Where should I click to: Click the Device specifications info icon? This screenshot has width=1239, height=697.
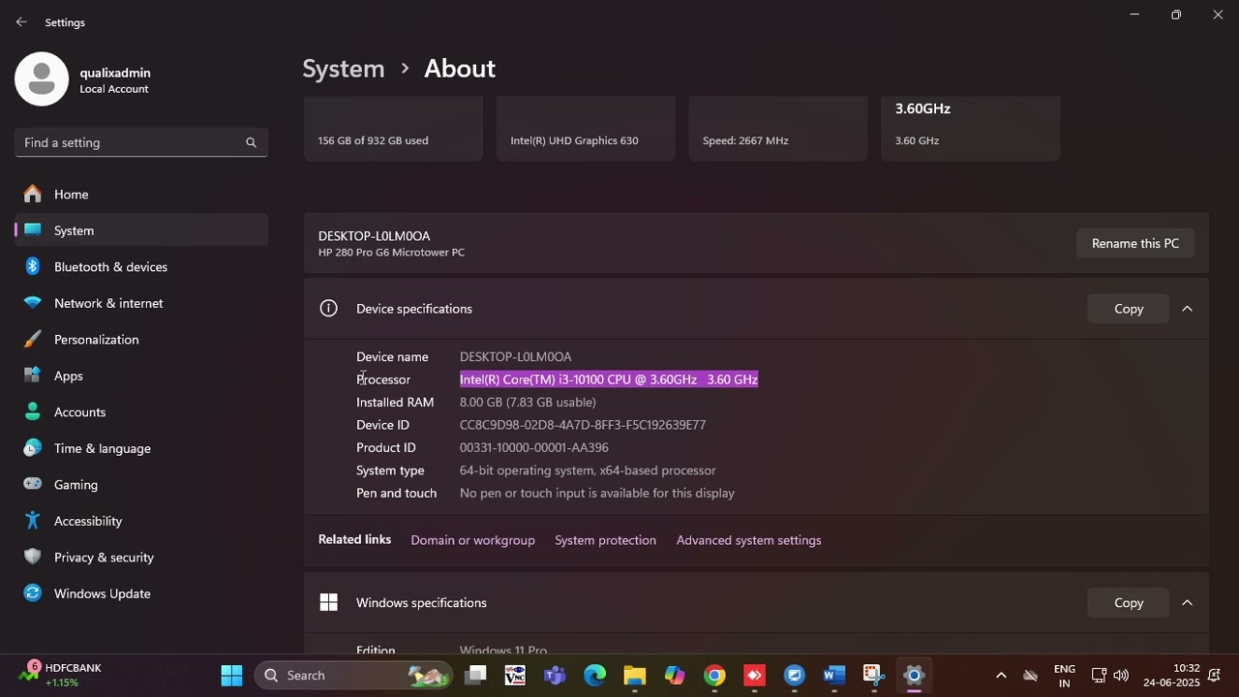pos(329,309)
